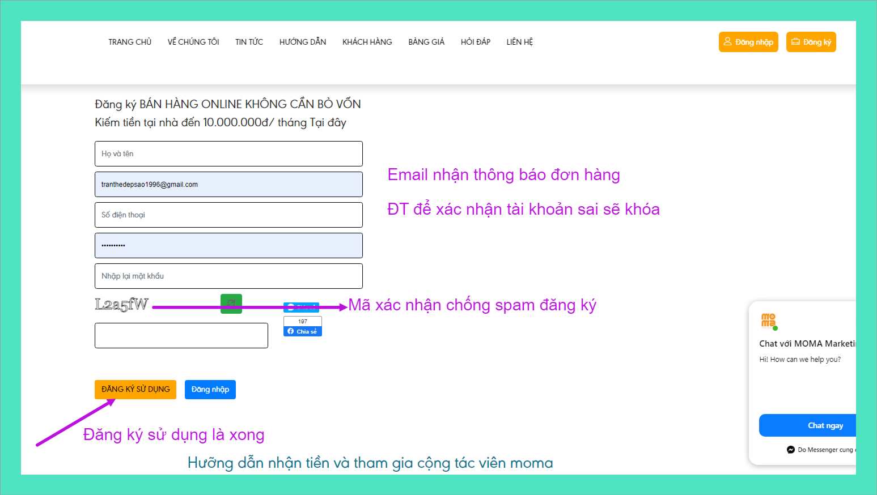The width and height of the screenshot is (877, 495).
Task: Open the TIN TỨC menu item
Action: [x=249, y=42]
